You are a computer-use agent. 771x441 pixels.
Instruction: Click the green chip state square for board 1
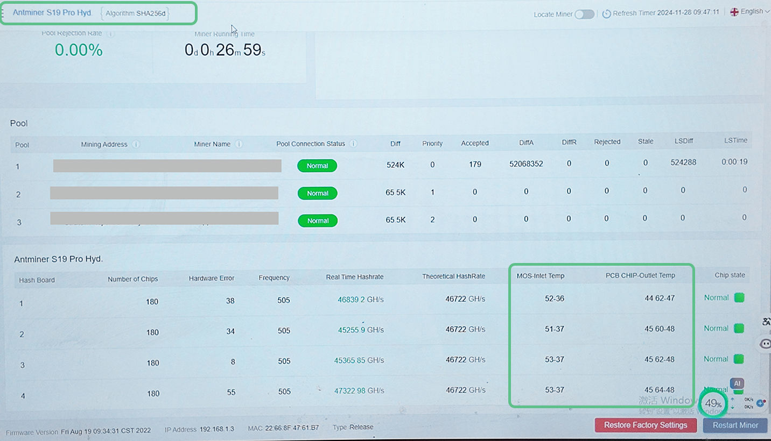739,297
